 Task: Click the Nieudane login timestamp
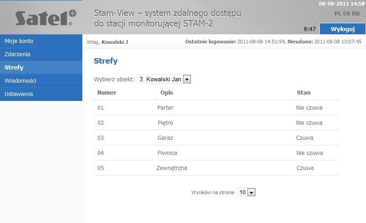click(x=338, y=42)
